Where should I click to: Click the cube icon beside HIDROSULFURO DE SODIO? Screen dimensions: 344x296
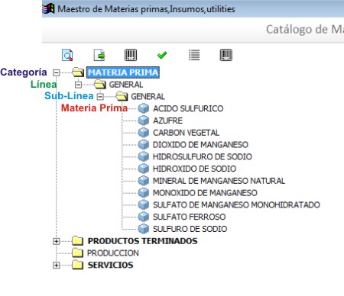144,156
